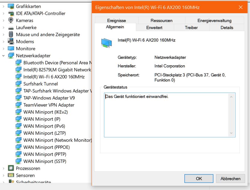The height and width of the screenshot is (190, 250).
Task: Select the Monitore category label
Action: pos(26,48)
